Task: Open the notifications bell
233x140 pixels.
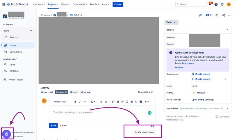Action: coord(210,4)
